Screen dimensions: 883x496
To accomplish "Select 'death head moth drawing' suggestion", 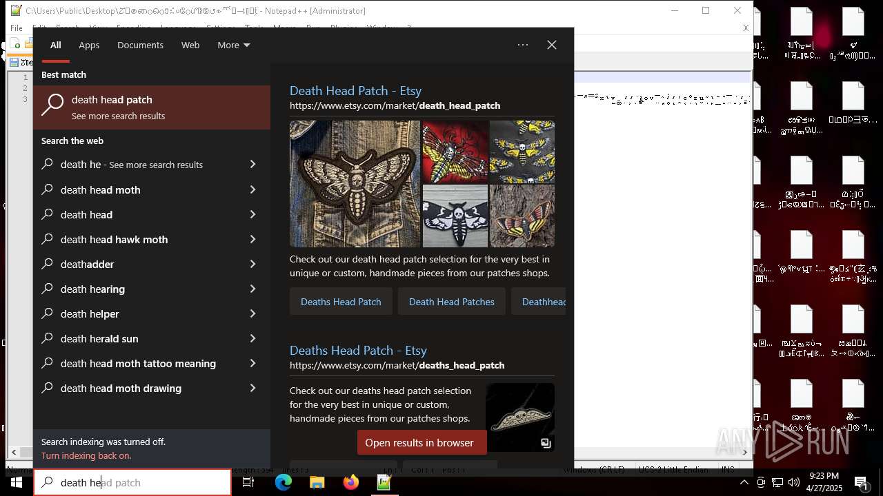I will tap(121, 389).
